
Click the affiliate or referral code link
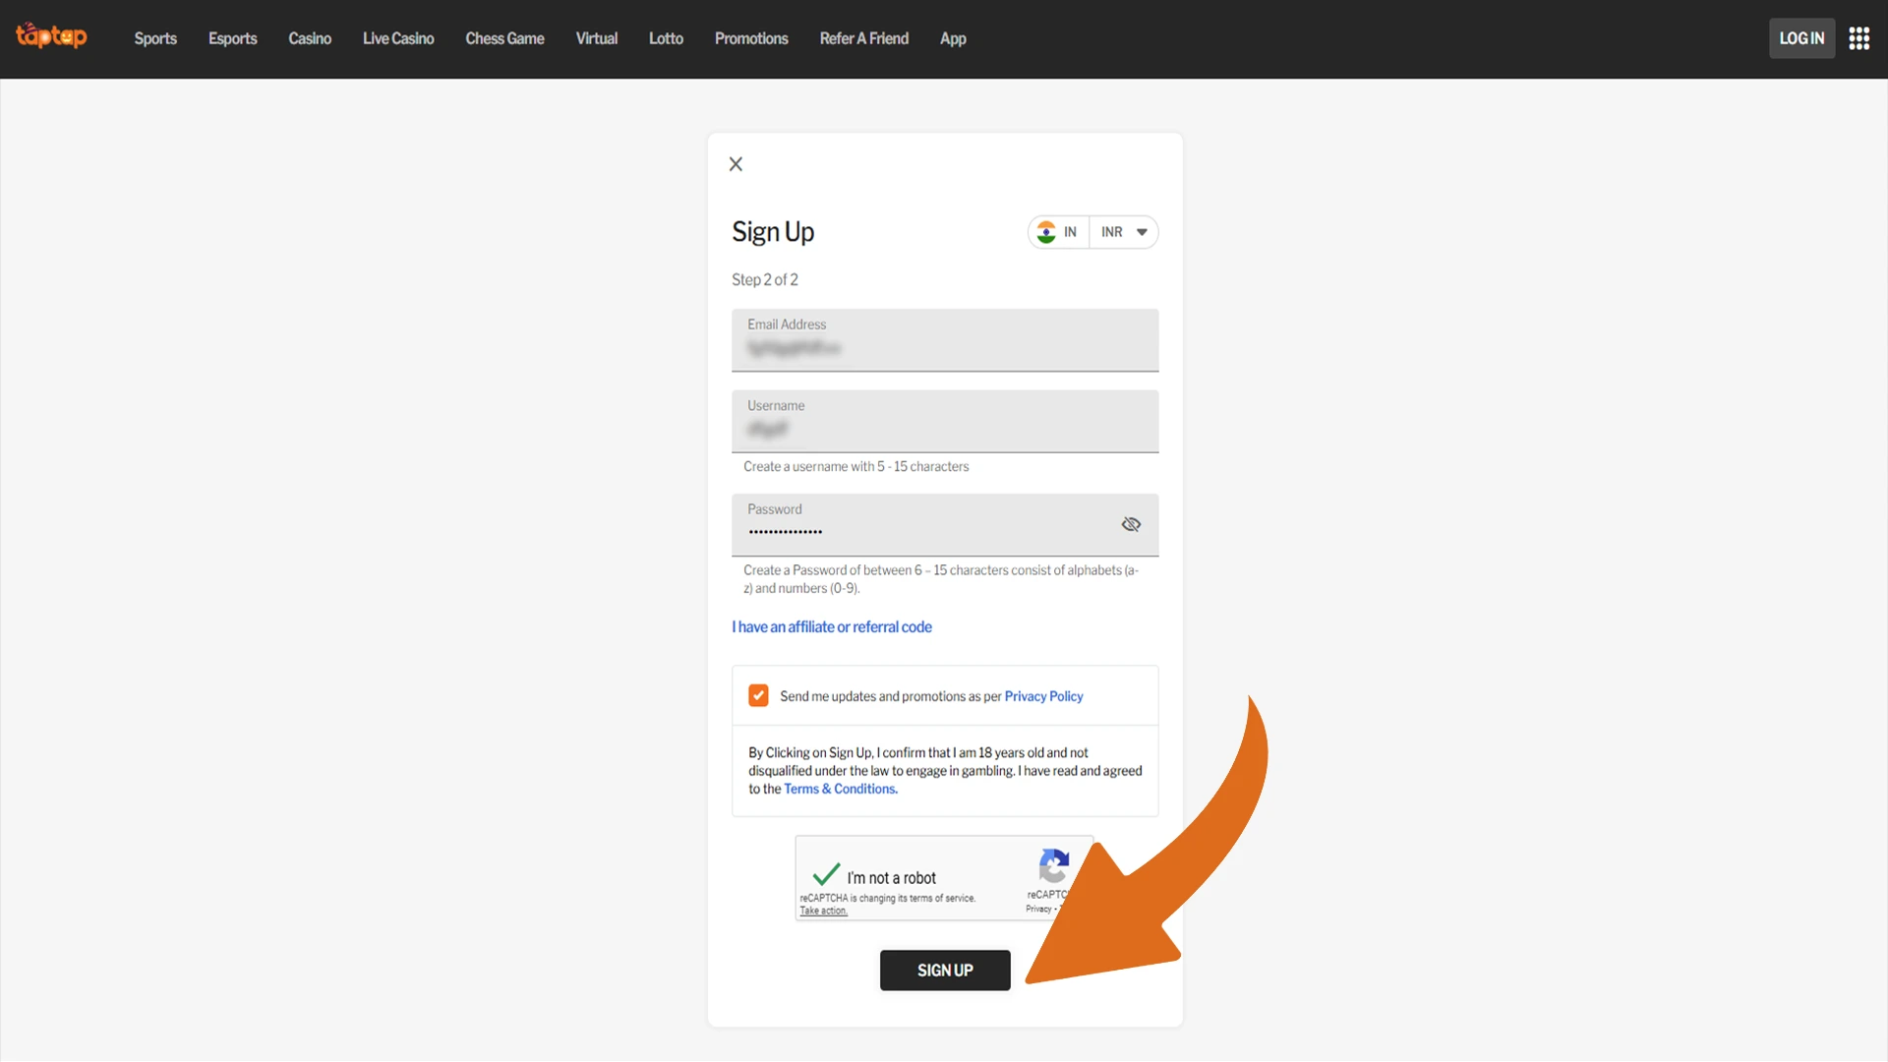click(x=832, y=626)
